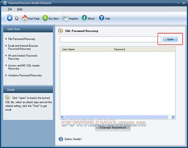The image size is (188, 148).
Task: Click the SQL file path input field
Action: coord(111,39)
